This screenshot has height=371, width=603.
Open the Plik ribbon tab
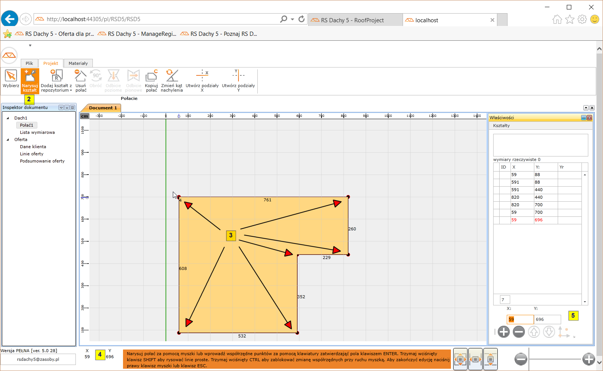click(x=29, y=63)
